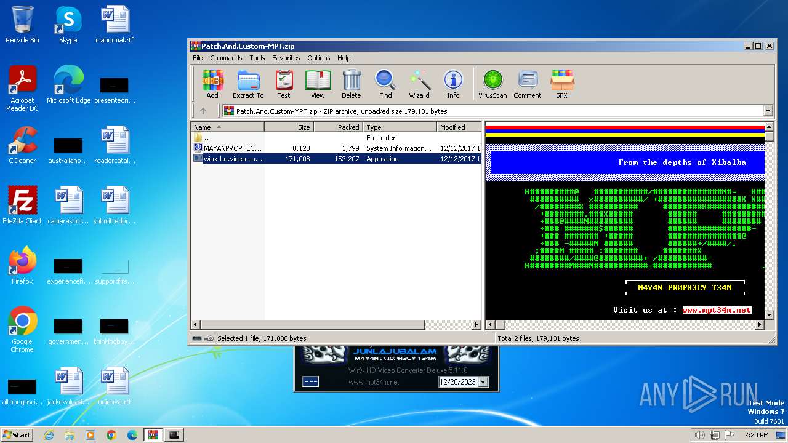Screen dimensions: 788x443
Task: Select the MAYANPROPHEC... file row
Action: 336,148
